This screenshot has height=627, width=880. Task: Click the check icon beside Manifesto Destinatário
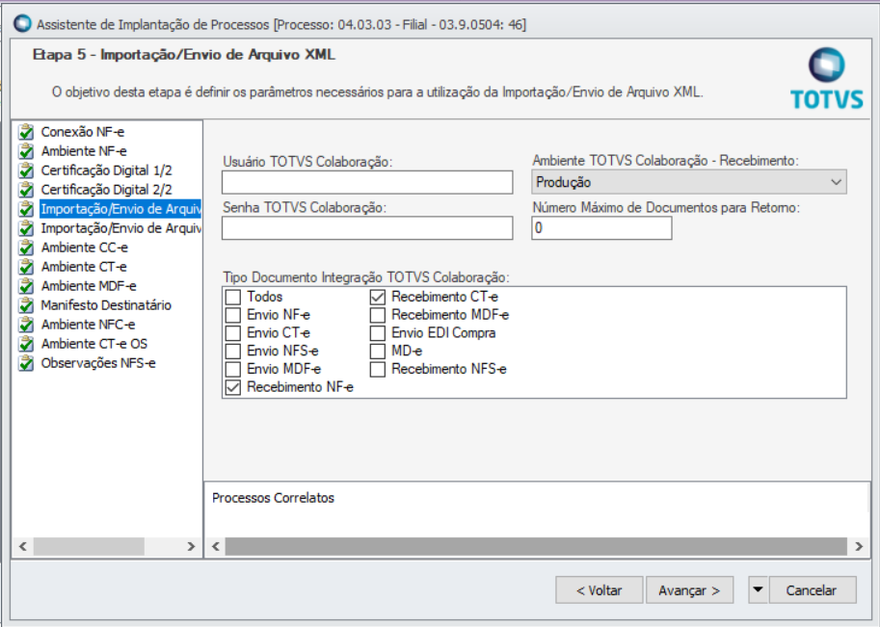click(26, 305)
